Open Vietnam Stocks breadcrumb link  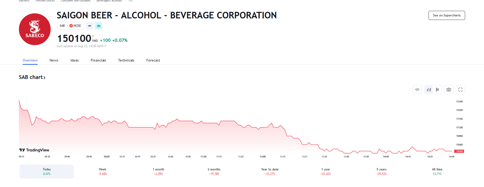coord(45,1)
